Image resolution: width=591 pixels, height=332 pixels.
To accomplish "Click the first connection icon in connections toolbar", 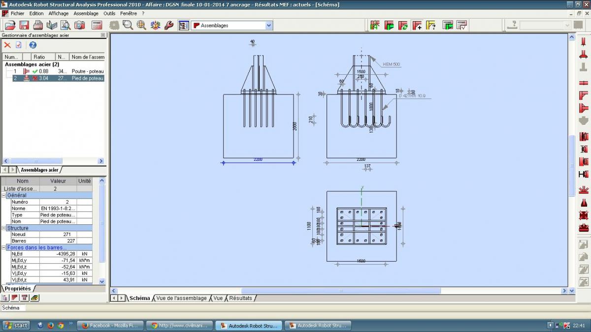I will (375, 25).
